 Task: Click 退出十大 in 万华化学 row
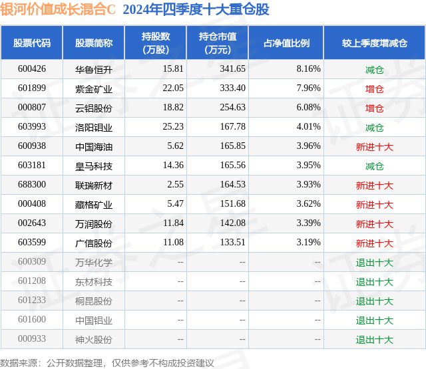375,263
